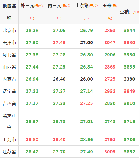Click the 江苏省 region name
Viewport: 140px width, 158px height.
coord(9,152)
